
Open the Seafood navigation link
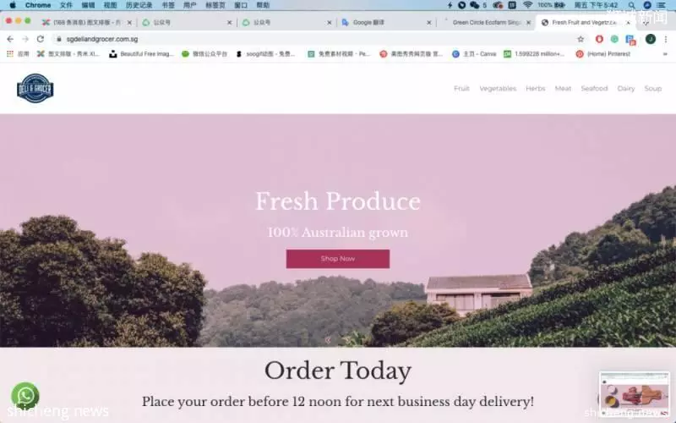(594, 89)
